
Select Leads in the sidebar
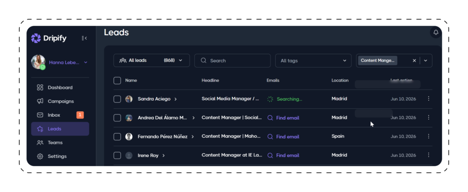[60, 129]
